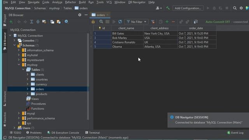Open the TODO tool window
This screenshot has height=140, width=249.
tap(16, 133)
